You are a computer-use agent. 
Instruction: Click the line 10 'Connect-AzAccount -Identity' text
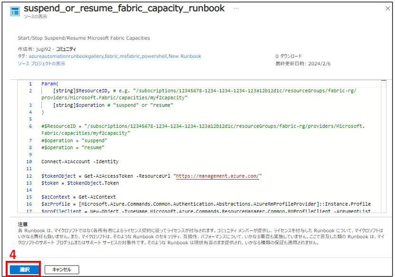(80, 162)
